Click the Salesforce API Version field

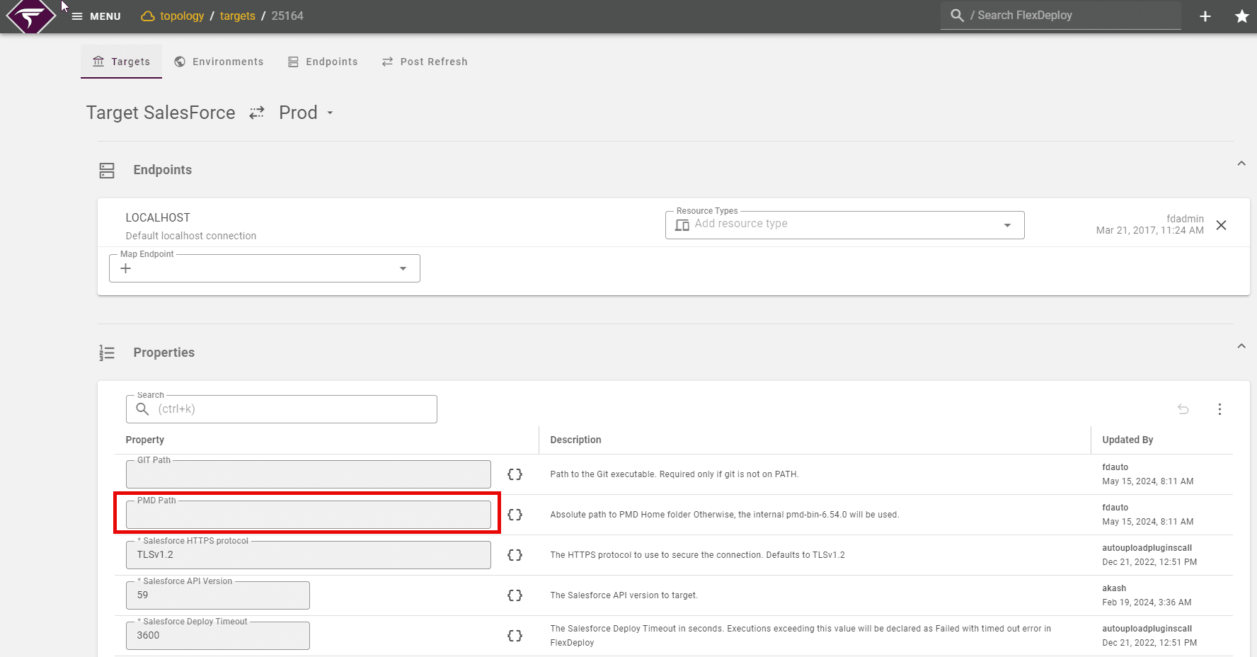pos(218,595)
